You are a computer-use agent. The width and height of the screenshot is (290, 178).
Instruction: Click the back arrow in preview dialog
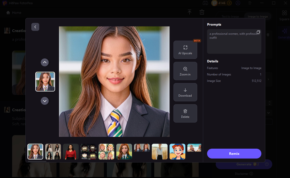[x=35, y=27]
